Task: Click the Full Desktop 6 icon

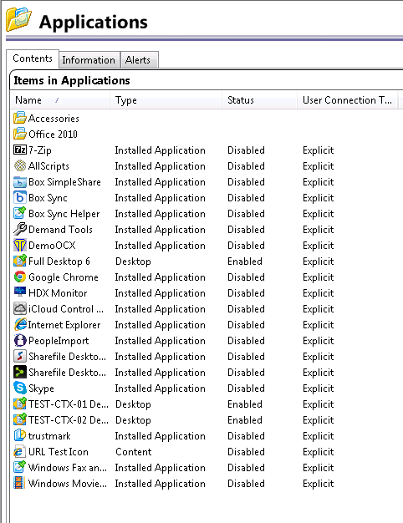Action: (20, 261)
